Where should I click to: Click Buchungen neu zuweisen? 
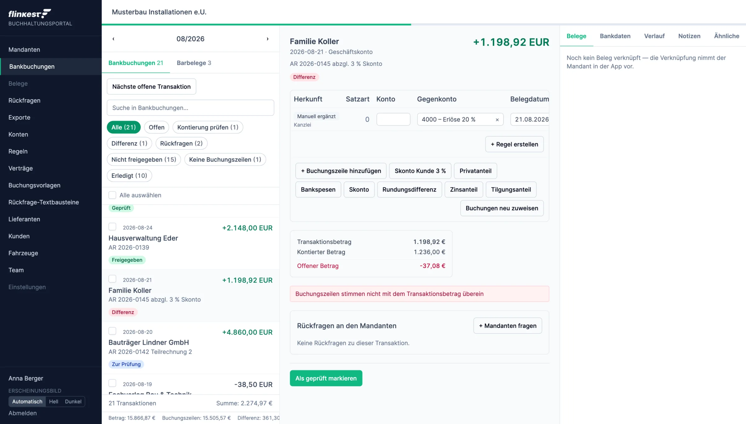[502, 208]
